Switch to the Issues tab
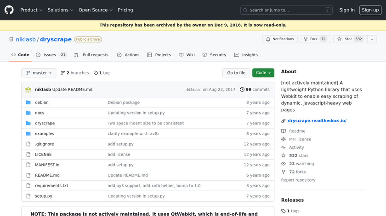The height and width of the screenshot is (216, 386). tap(50, 55)
